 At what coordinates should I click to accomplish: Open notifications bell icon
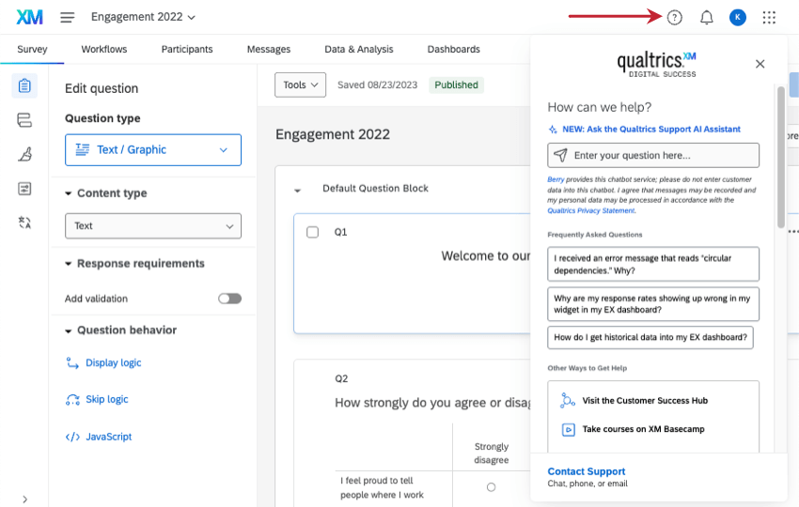(x=706, y=17)
